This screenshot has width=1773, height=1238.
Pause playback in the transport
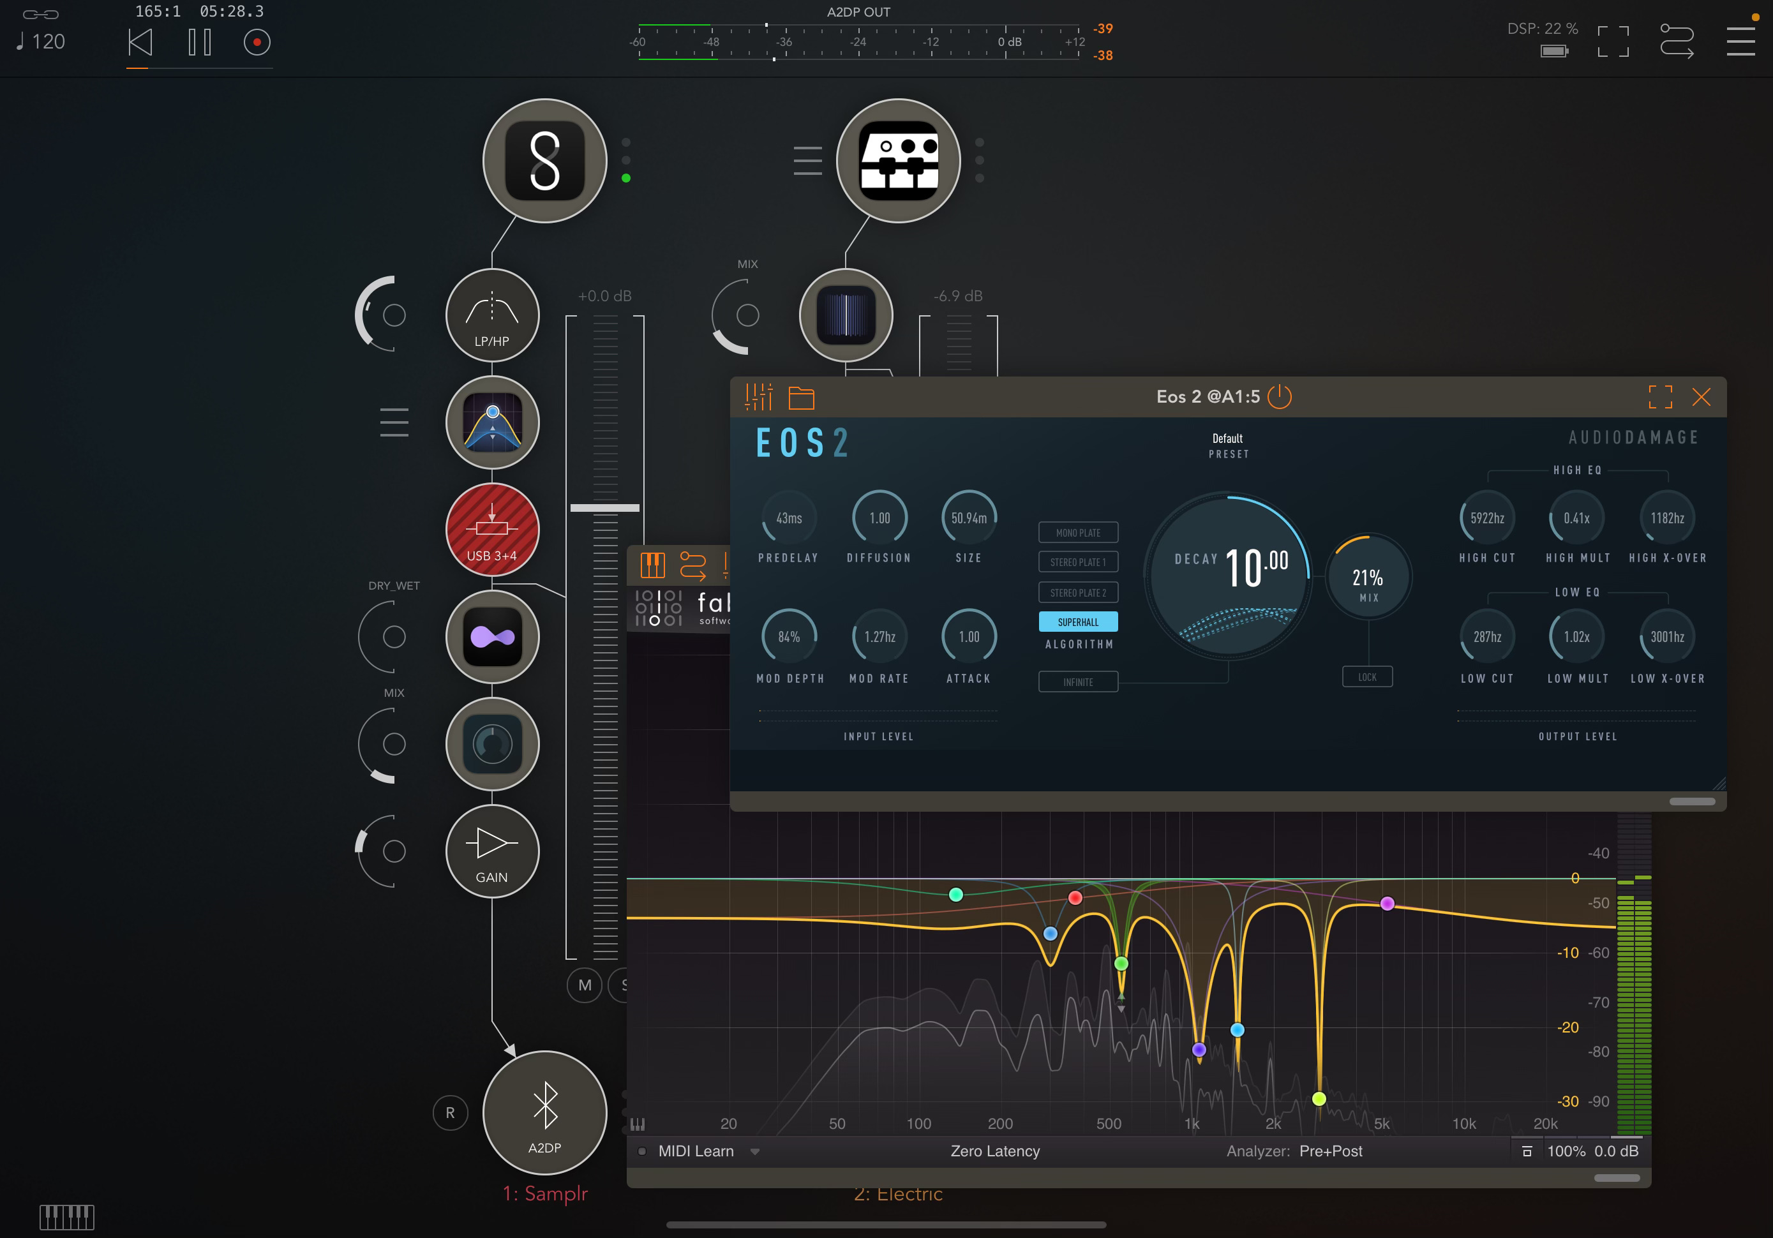pos(200,41)
